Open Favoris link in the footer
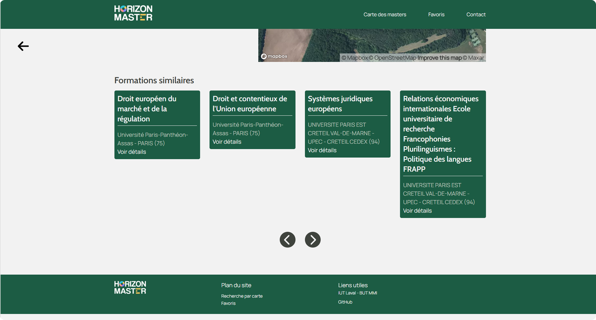Viewport: 596px width, 320px height. pos(228,304)
